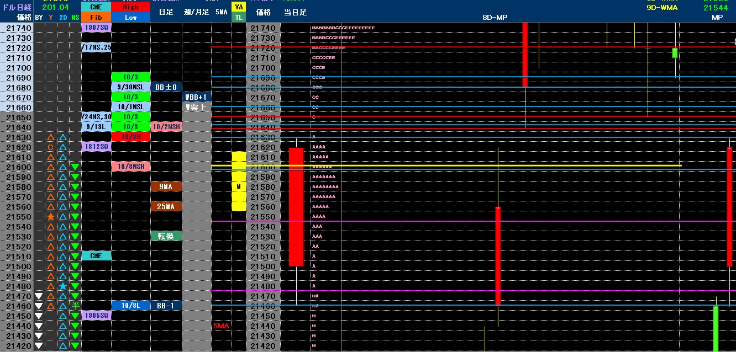Image resolution: width=736 pixels, height=352 pixels.
Task: Select the BY column header
Action: pyautogui.click(x=38, y=18)
